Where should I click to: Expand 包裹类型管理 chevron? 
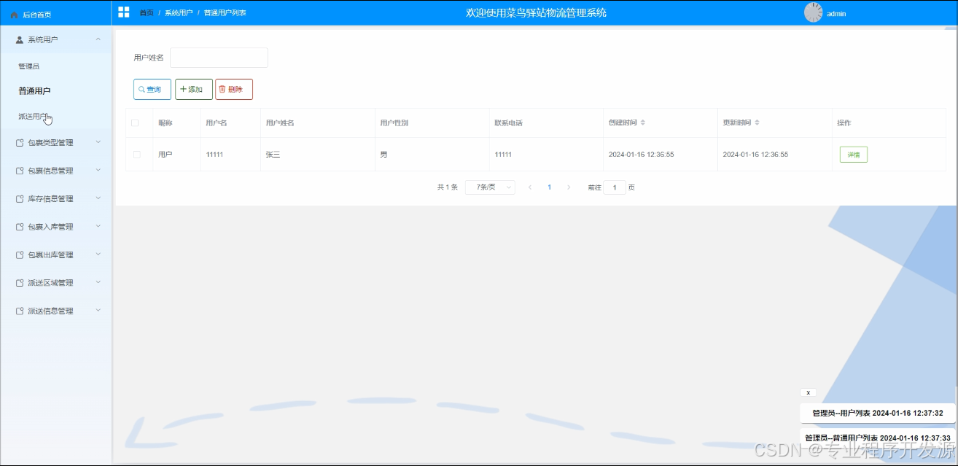click(x=98, y=142)
